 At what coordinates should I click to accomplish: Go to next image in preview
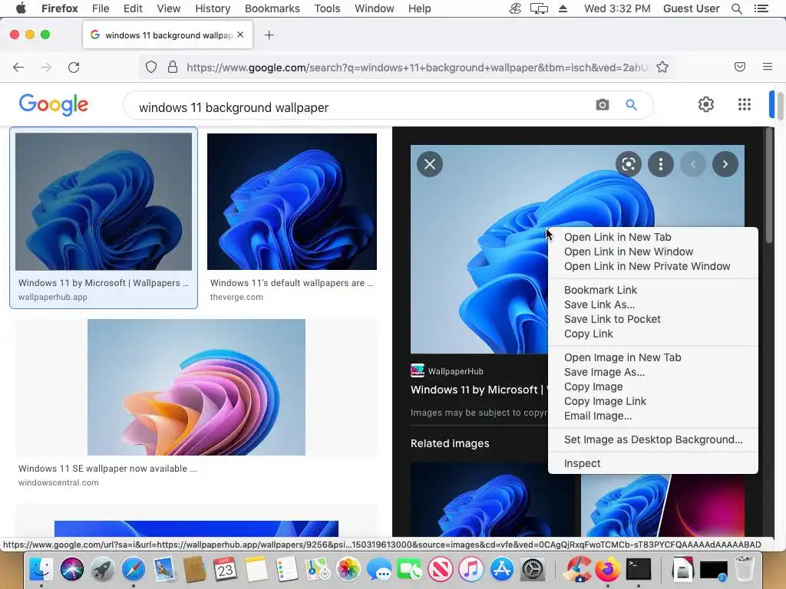pos(725,164)
